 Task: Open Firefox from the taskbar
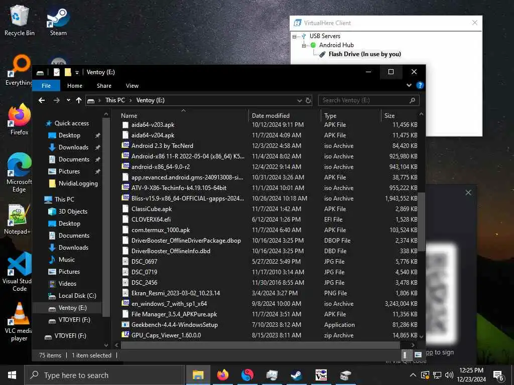[x=222, y=375]
